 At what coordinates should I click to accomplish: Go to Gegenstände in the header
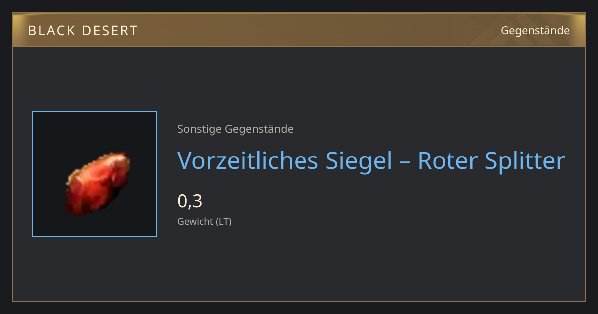535,31
